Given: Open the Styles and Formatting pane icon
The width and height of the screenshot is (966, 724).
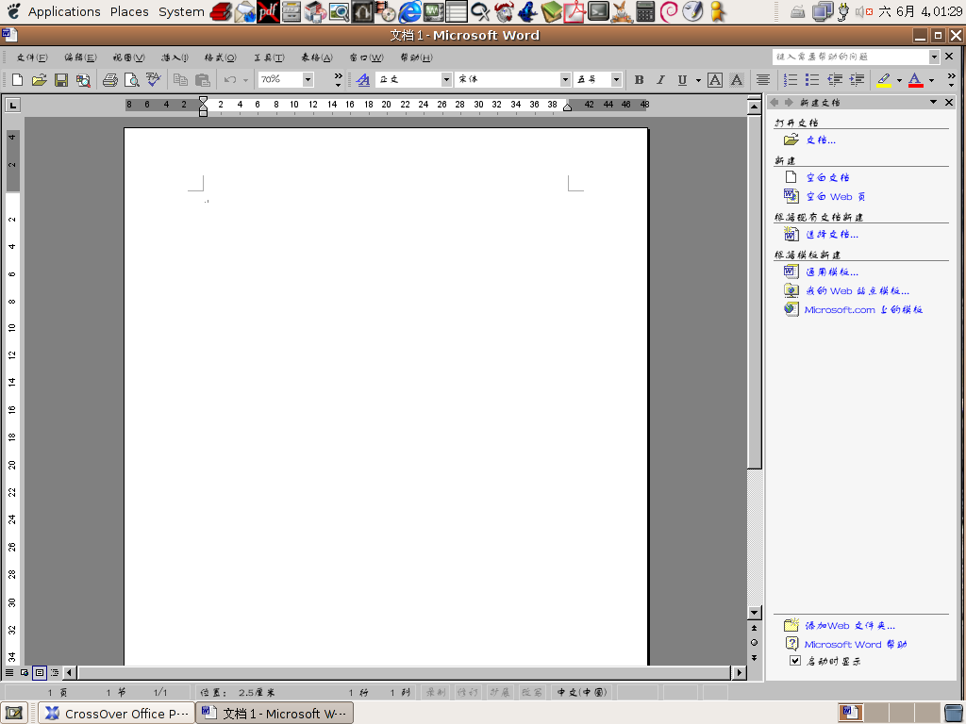Looking at the screenshot, I should (x=363, y=79).
